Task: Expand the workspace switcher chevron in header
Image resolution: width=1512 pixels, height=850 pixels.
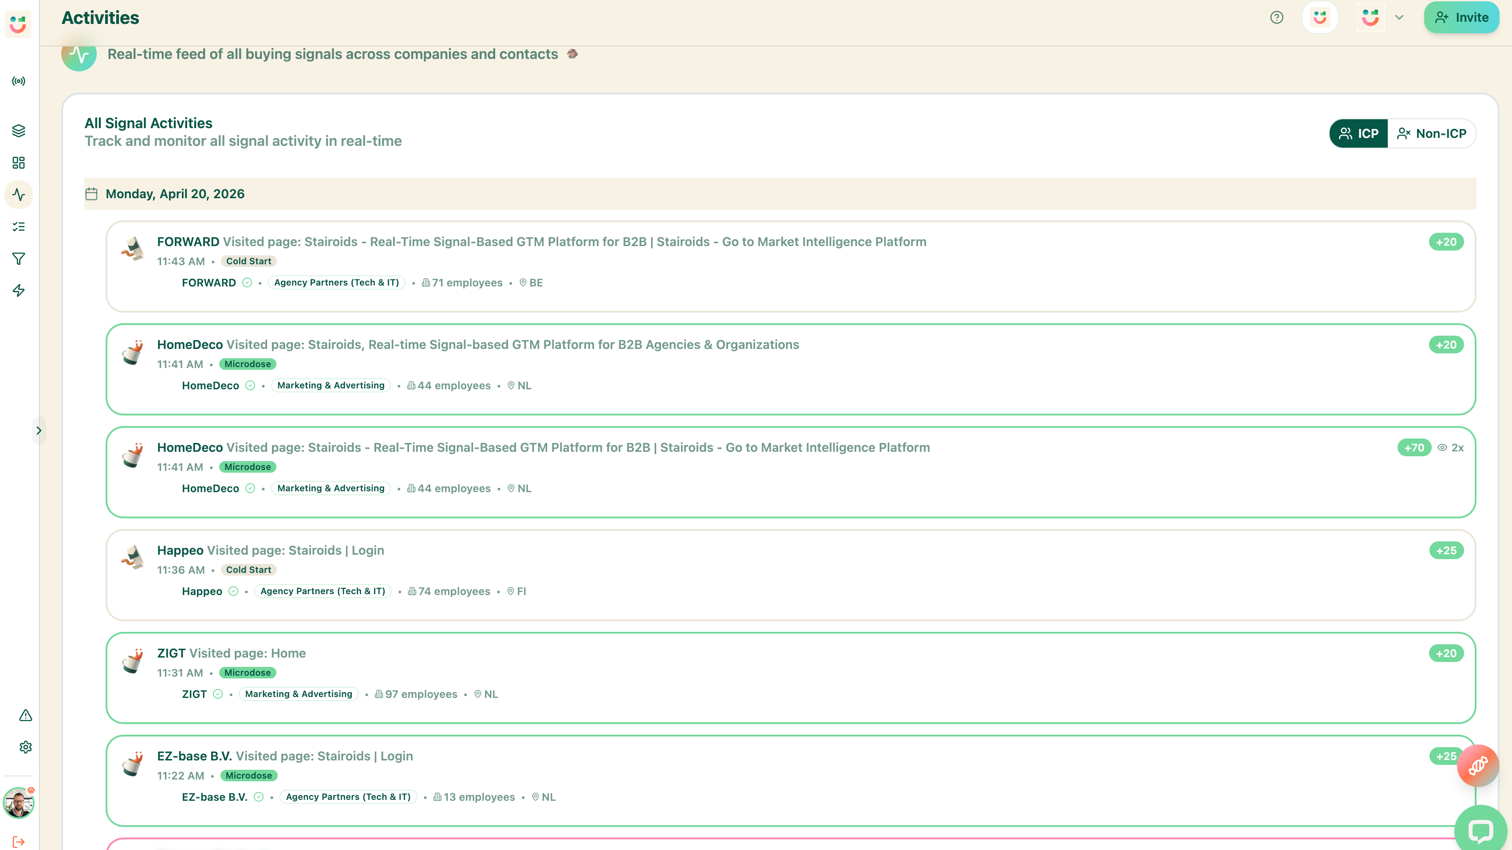Action: (x=1399, y=18)
